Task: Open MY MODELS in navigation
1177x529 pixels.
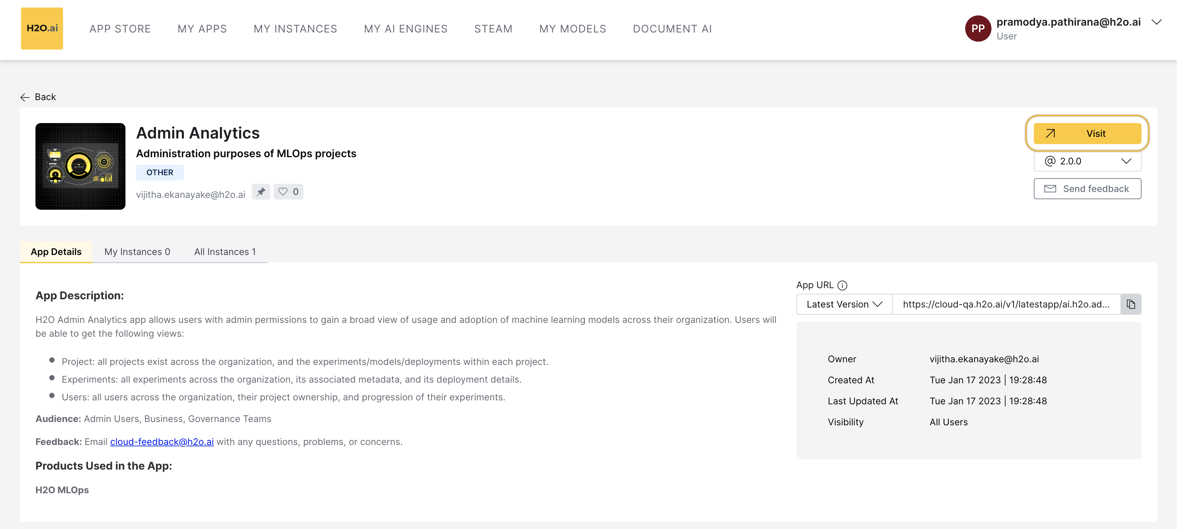Action: pos(572,29)
